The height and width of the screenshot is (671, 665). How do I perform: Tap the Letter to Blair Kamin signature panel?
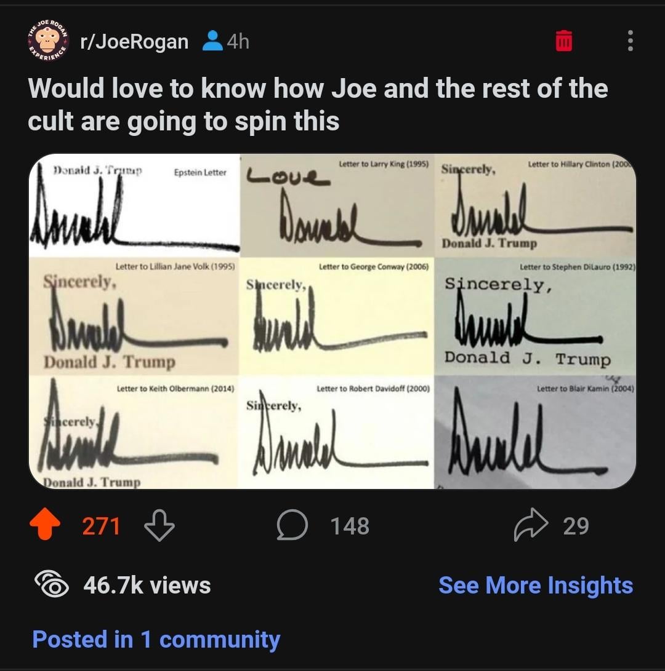(535, 432)
